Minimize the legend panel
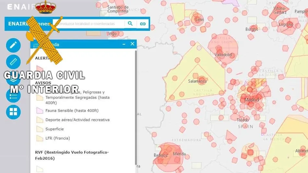308x173 pixels. [124, 44]
